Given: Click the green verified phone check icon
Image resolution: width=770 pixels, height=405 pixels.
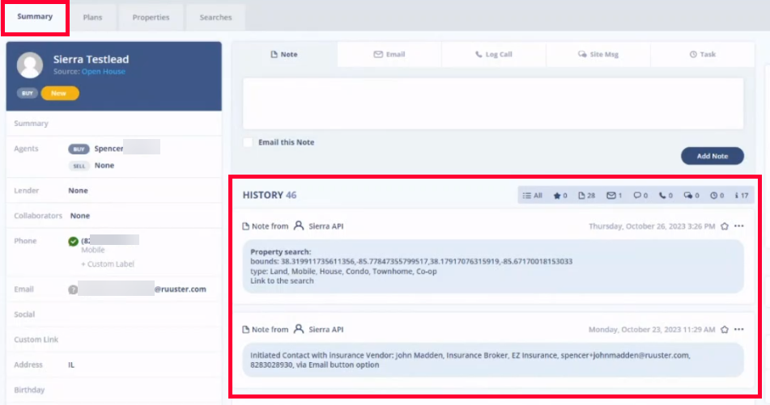Looking at the screenshot, I should [x=73, y=241].
